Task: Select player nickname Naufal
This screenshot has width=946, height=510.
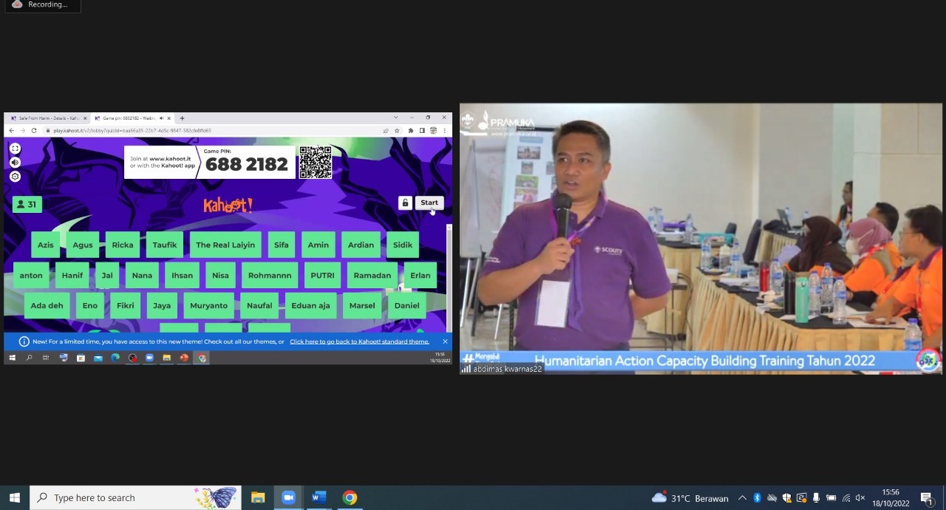Action: point(259,305)
